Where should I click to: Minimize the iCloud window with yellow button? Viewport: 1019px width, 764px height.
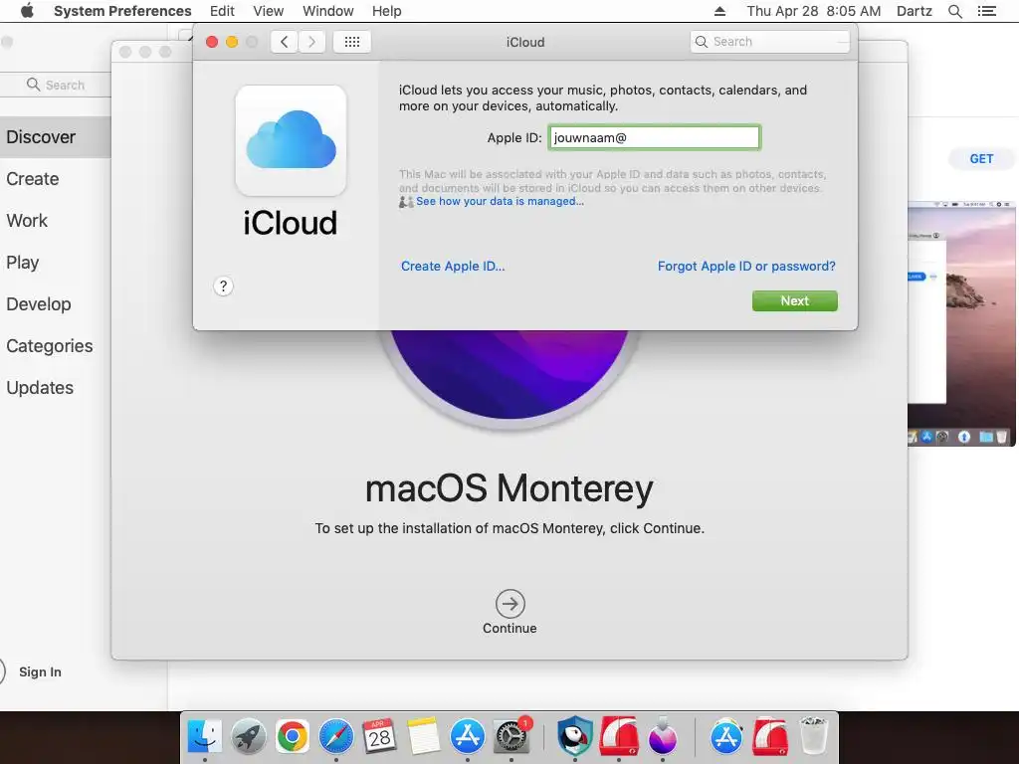(232, 42)
